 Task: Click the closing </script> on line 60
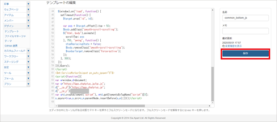point(61,69)
